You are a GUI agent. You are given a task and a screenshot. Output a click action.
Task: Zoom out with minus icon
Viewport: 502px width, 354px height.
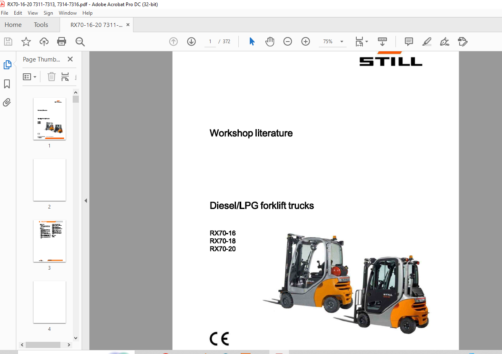pos(288,42)
